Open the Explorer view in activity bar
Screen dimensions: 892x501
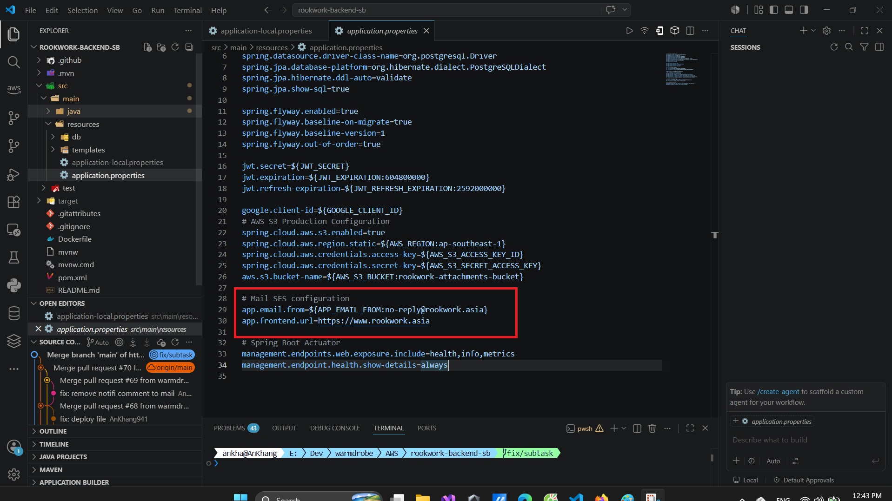point(14,34)
